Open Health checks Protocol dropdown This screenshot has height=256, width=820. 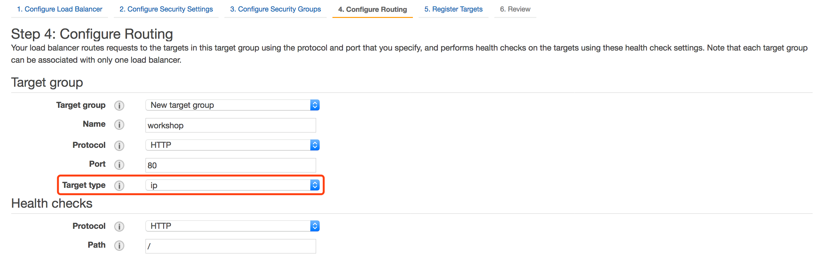[232, 226]
